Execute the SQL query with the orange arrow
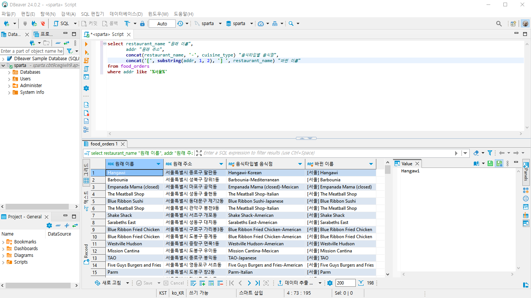This screenshot has height=298, width=531. coord(87,44)
